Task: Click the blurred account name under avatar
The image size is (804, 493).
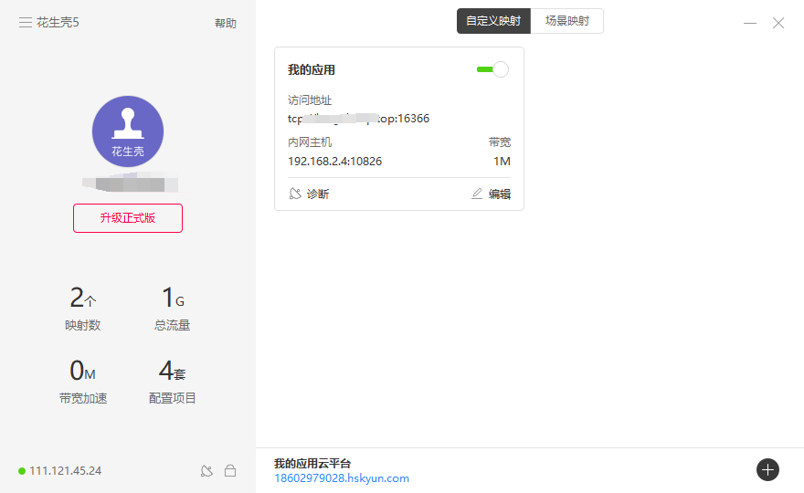Action: coord(131,184)
